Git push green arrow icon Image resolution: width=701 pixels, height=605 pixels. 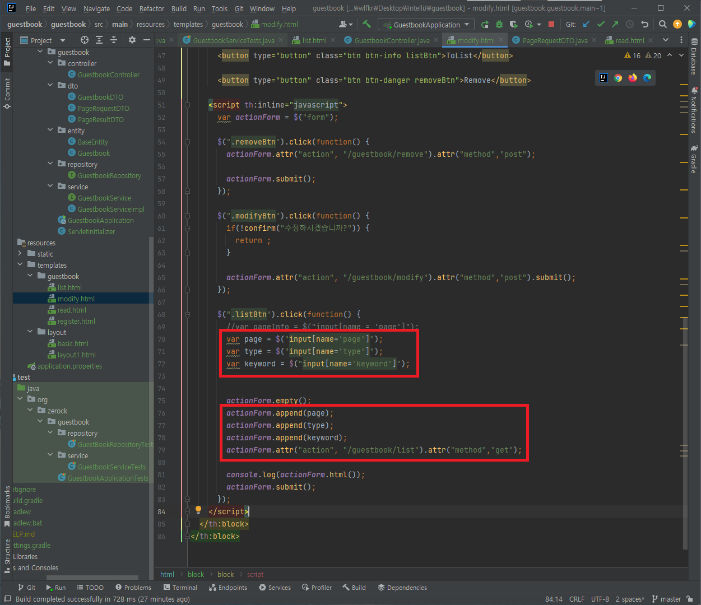tap(615, 24)
